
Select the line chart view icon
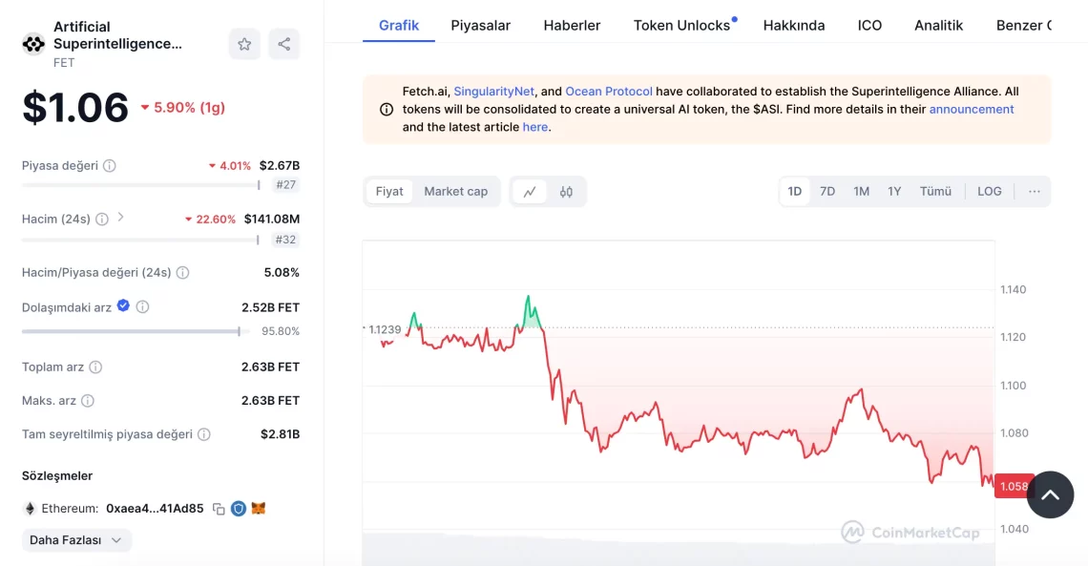530,192
